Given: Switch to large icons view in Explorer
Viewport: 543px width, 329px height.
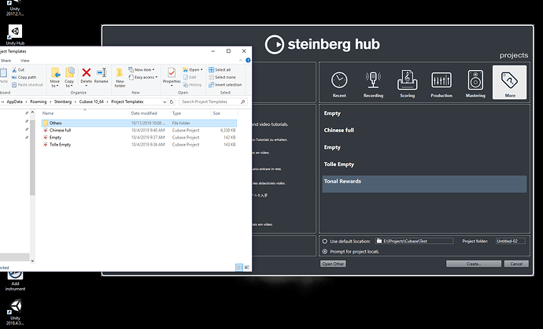Looking at the screenshot, I should point(246,268).
